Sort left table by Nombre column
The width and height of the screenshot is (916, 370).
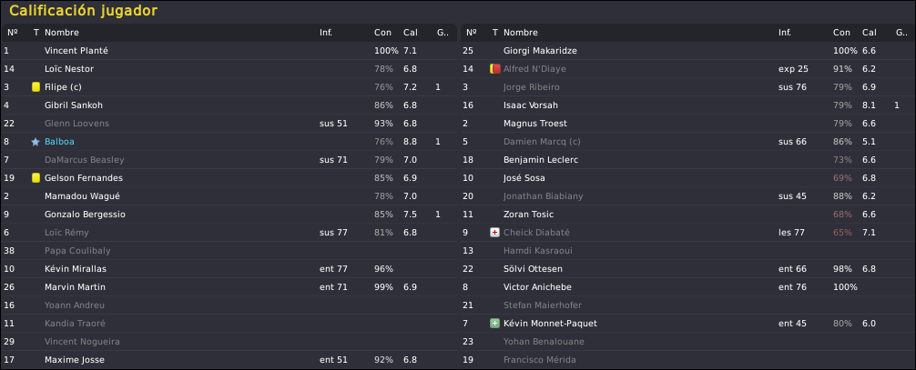pyautogui.click(x=62, y=33)
